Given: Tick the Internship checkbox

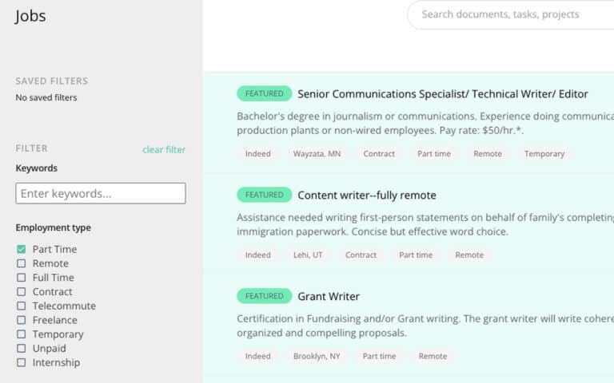Looking at the screenshot, I should 22,362.
